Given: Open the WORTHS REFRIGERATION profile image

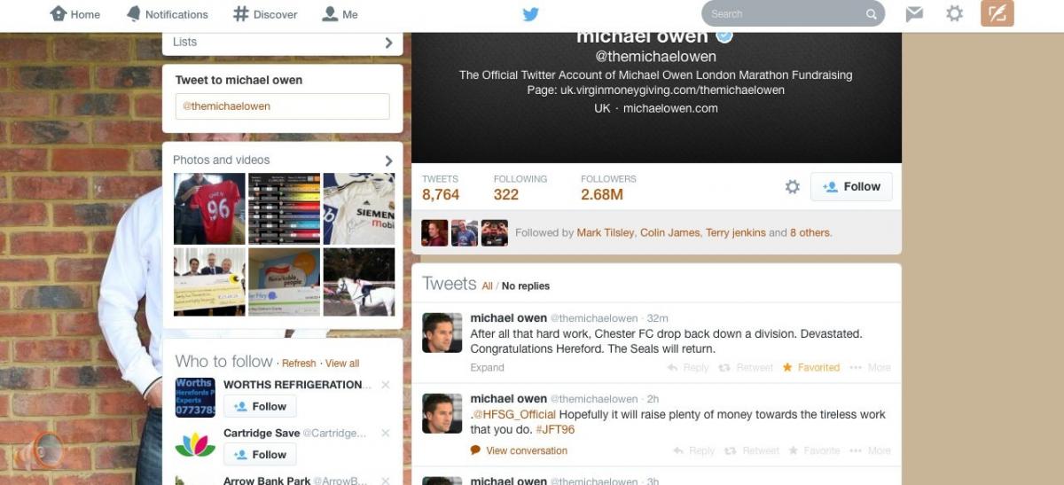Looking at the screenshot, I should (x=195, y=397).
